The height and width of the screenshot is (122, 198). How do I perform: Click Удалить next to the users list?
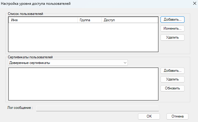point(172,38)
